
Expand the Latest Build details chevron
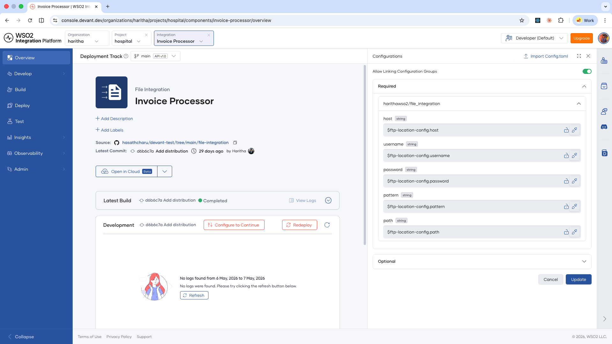pyautogui.click(x=328, y=200)
